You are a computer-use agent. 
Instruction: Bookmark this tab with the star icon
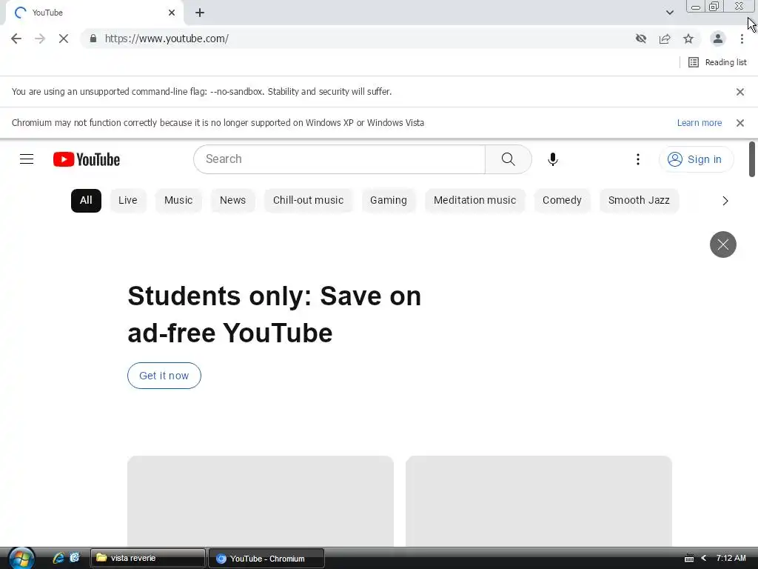(x=688, y=39)
